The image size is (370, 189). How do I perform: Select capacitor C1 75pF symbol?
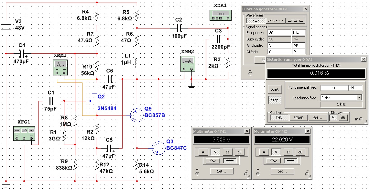pyautogui.click(x=52, y=101)
